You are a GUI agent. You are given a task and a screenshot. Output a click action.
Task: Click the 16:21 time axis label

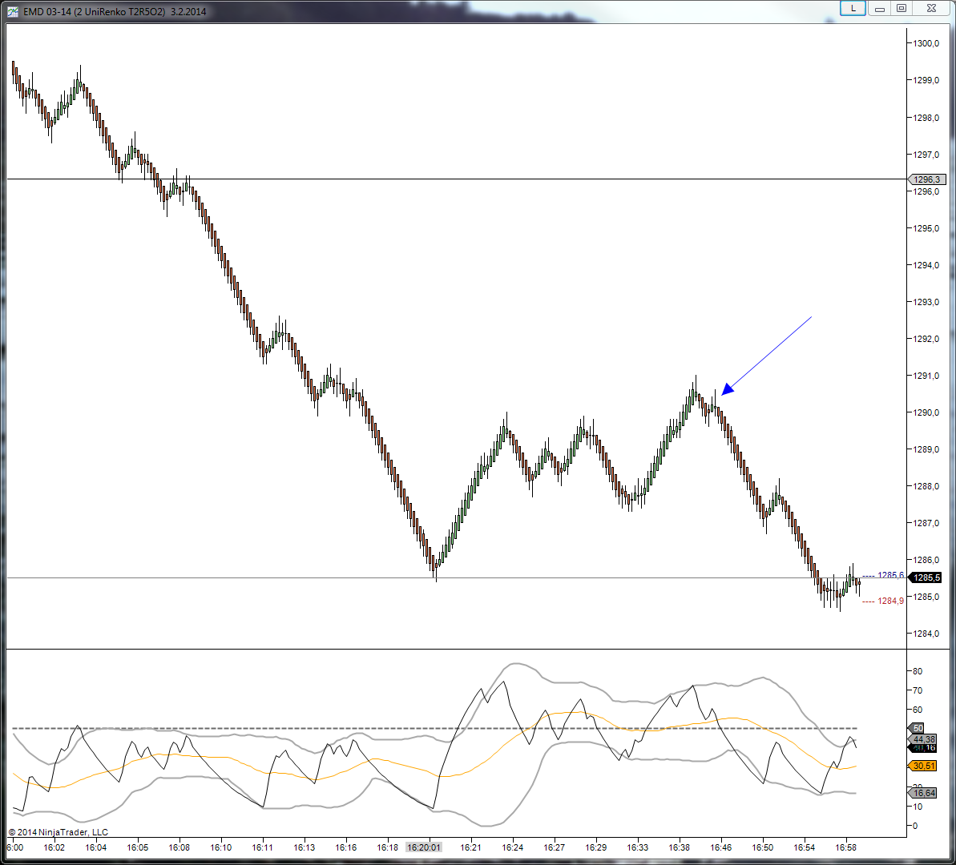pyautogui.click(x=470, y=847)
